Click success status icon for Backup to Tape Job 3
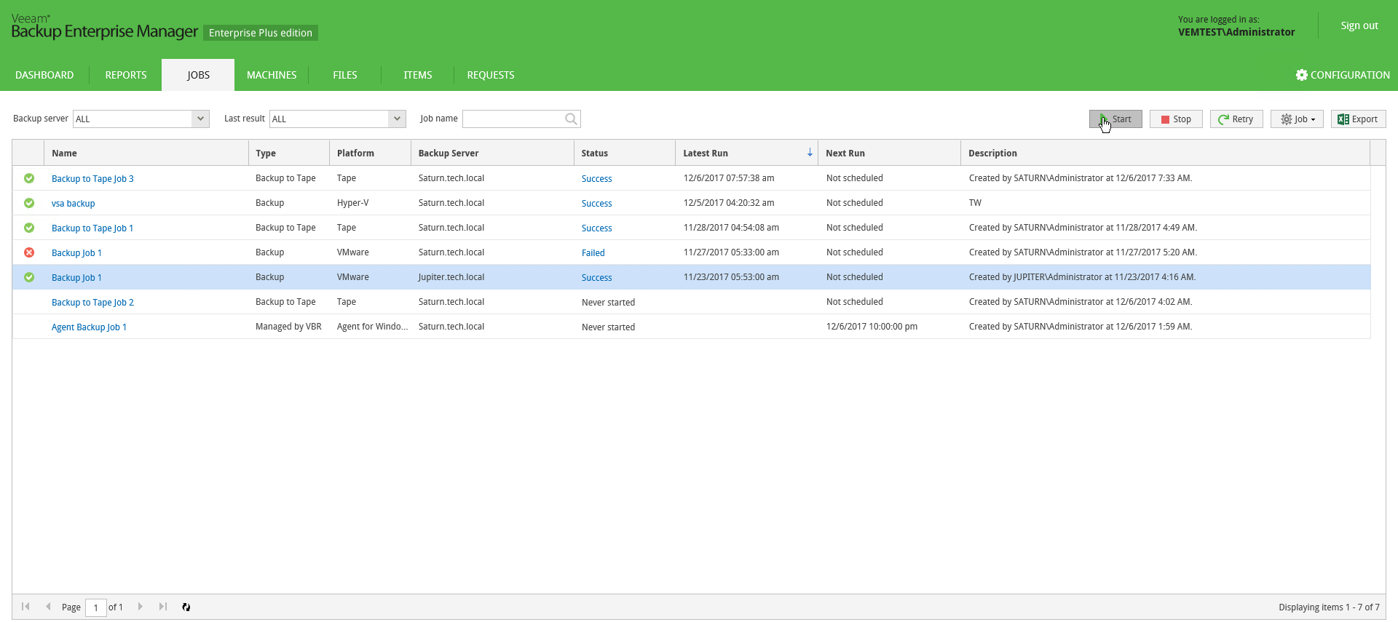The image size is (1398, 622). [29, 178]
